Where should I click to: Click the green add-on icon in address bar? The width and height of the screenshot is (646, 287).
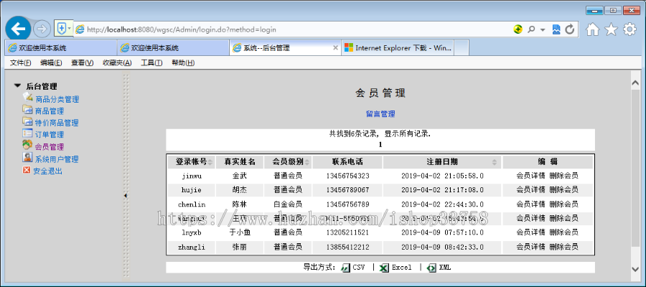(x=518, y=29)
